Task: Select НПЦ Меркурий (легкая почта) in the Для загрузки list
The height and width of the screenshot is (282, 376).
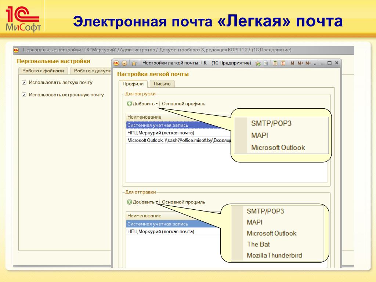Action: pos(178,133)
